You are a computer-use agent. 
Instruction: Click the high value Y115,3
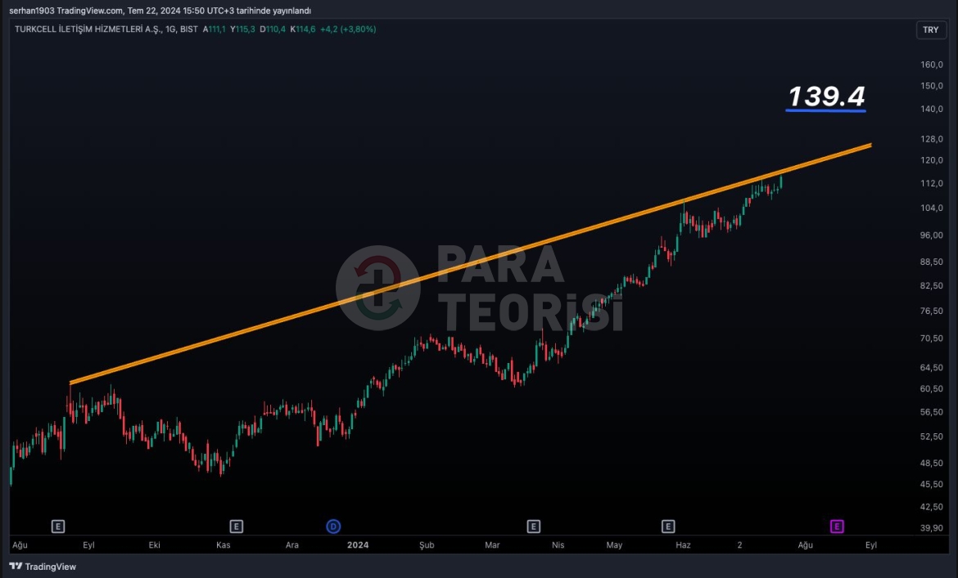coord(242,29)
